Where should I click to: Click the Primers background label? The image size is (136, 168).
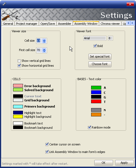point(40,106)
